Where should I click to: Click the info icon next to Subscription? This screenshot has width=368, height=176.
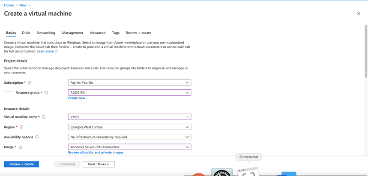pyautogui.click(x=30, y=83)
